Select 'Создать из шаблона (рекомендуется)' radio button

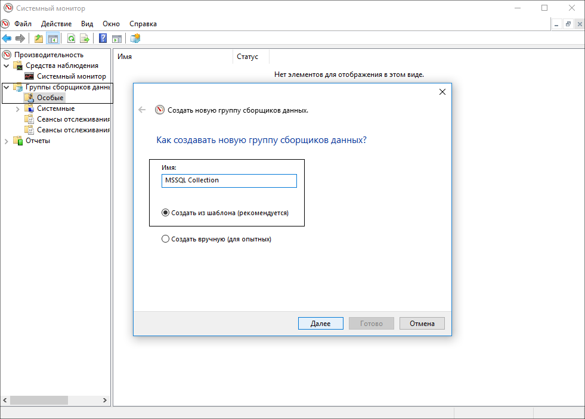click(166, 213)
